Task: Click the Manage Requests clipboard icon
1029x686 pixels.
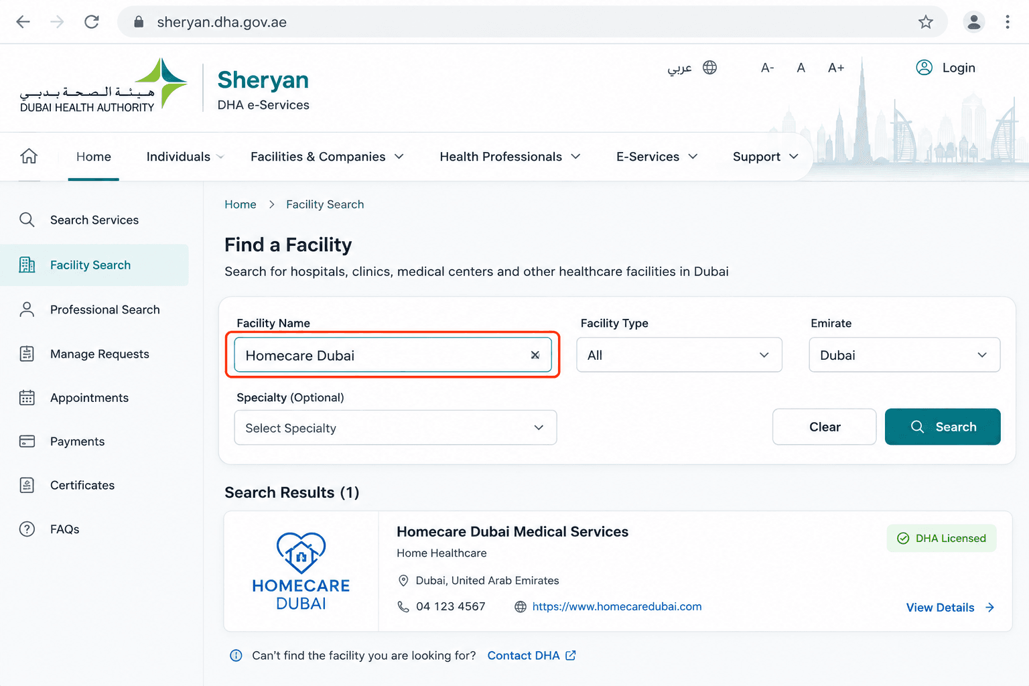Action: pos(27,354)
